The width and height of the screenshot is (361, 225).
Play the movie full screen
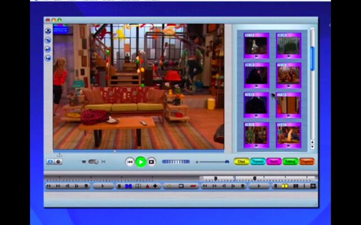coord(152,162)
